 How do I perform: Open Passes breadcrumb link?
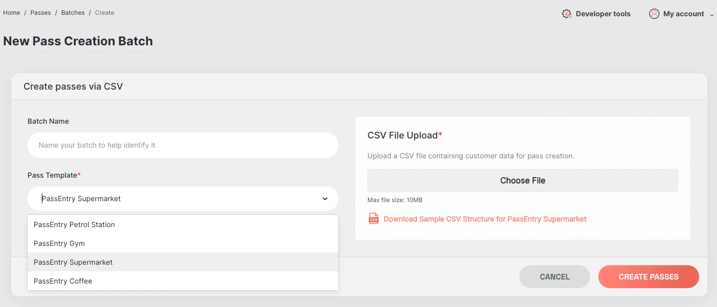pyautogui.click(x=41, y=13)
